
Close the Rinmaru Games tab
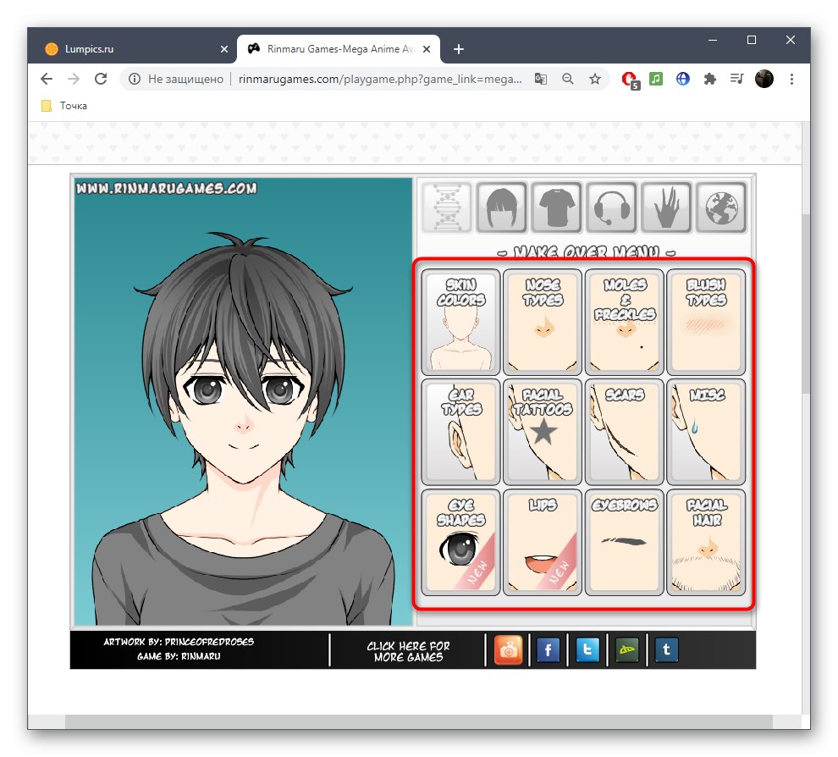tap(427, 48)
